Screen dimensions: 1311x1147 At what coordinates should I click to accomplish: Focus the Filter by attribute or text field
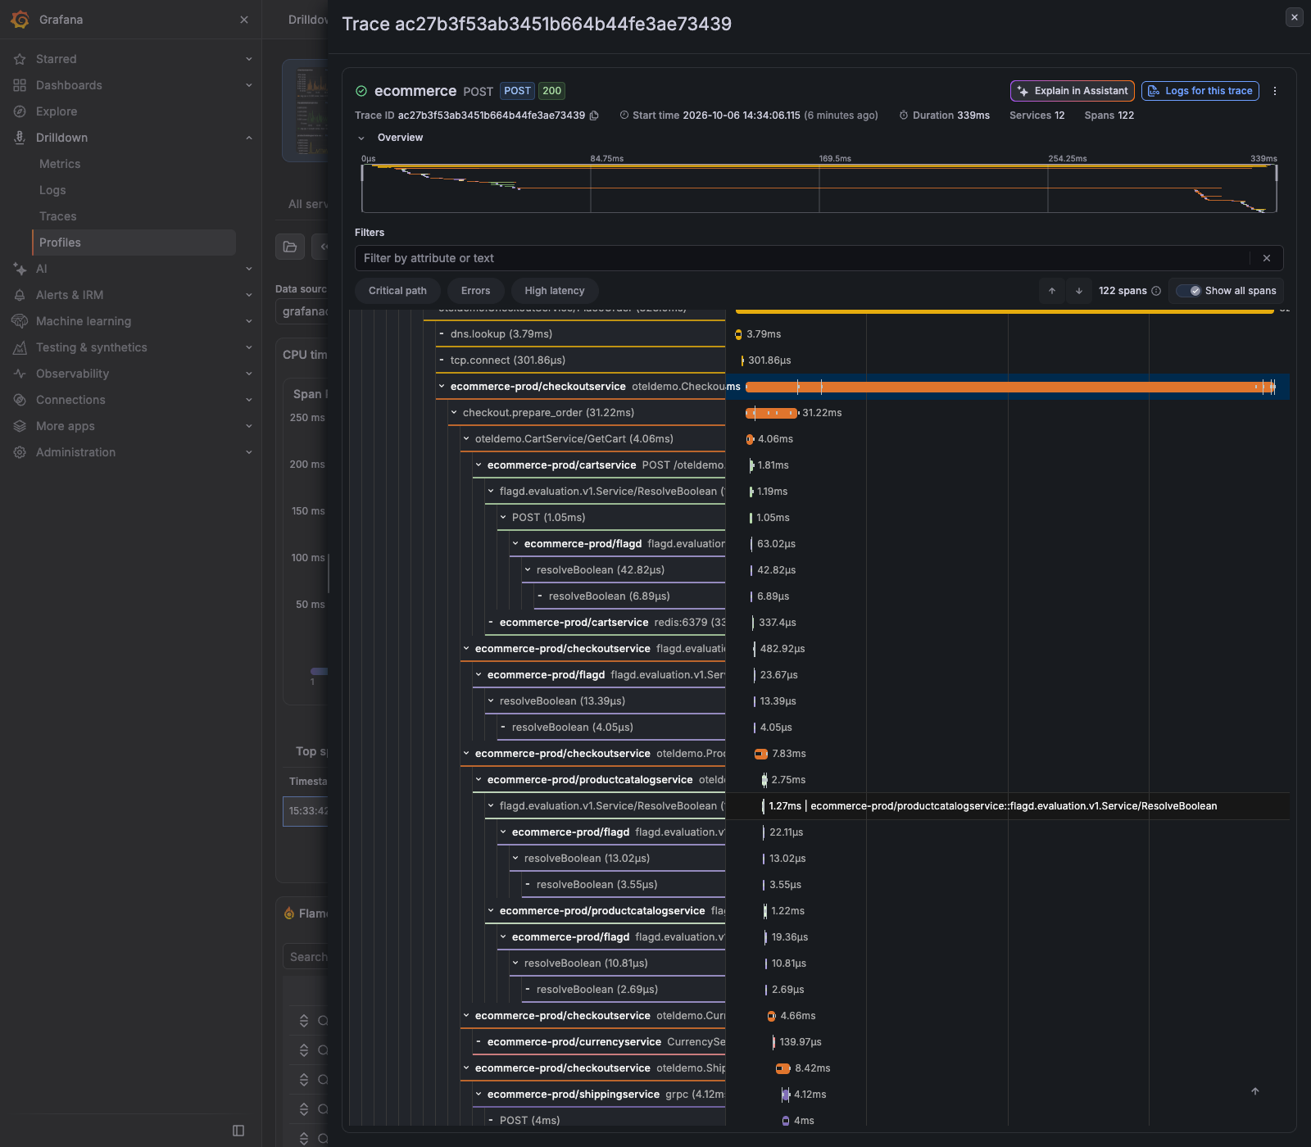point(803,258)
